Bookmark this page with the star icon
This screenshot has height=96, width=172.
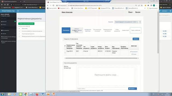[x=142, y=5]
